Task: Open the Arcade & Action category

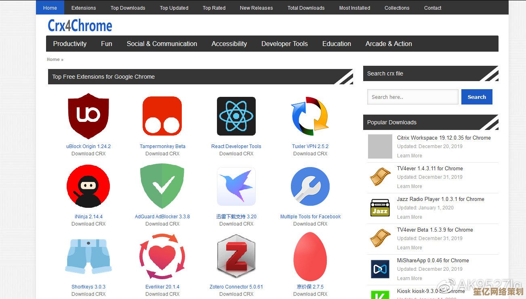Action: point(389,44)
